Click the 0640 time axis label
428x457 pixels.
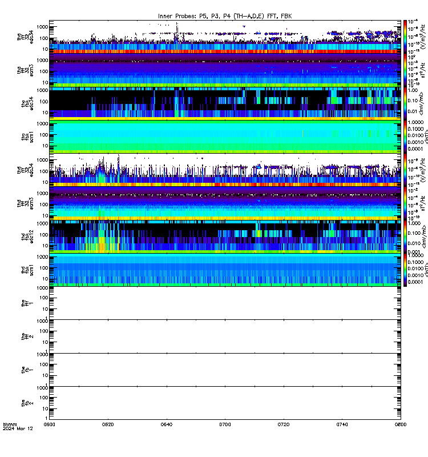166,424
